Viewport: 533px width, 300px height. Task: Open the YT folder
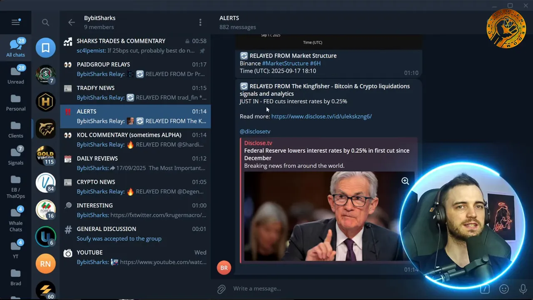click(x=16, y=249)
